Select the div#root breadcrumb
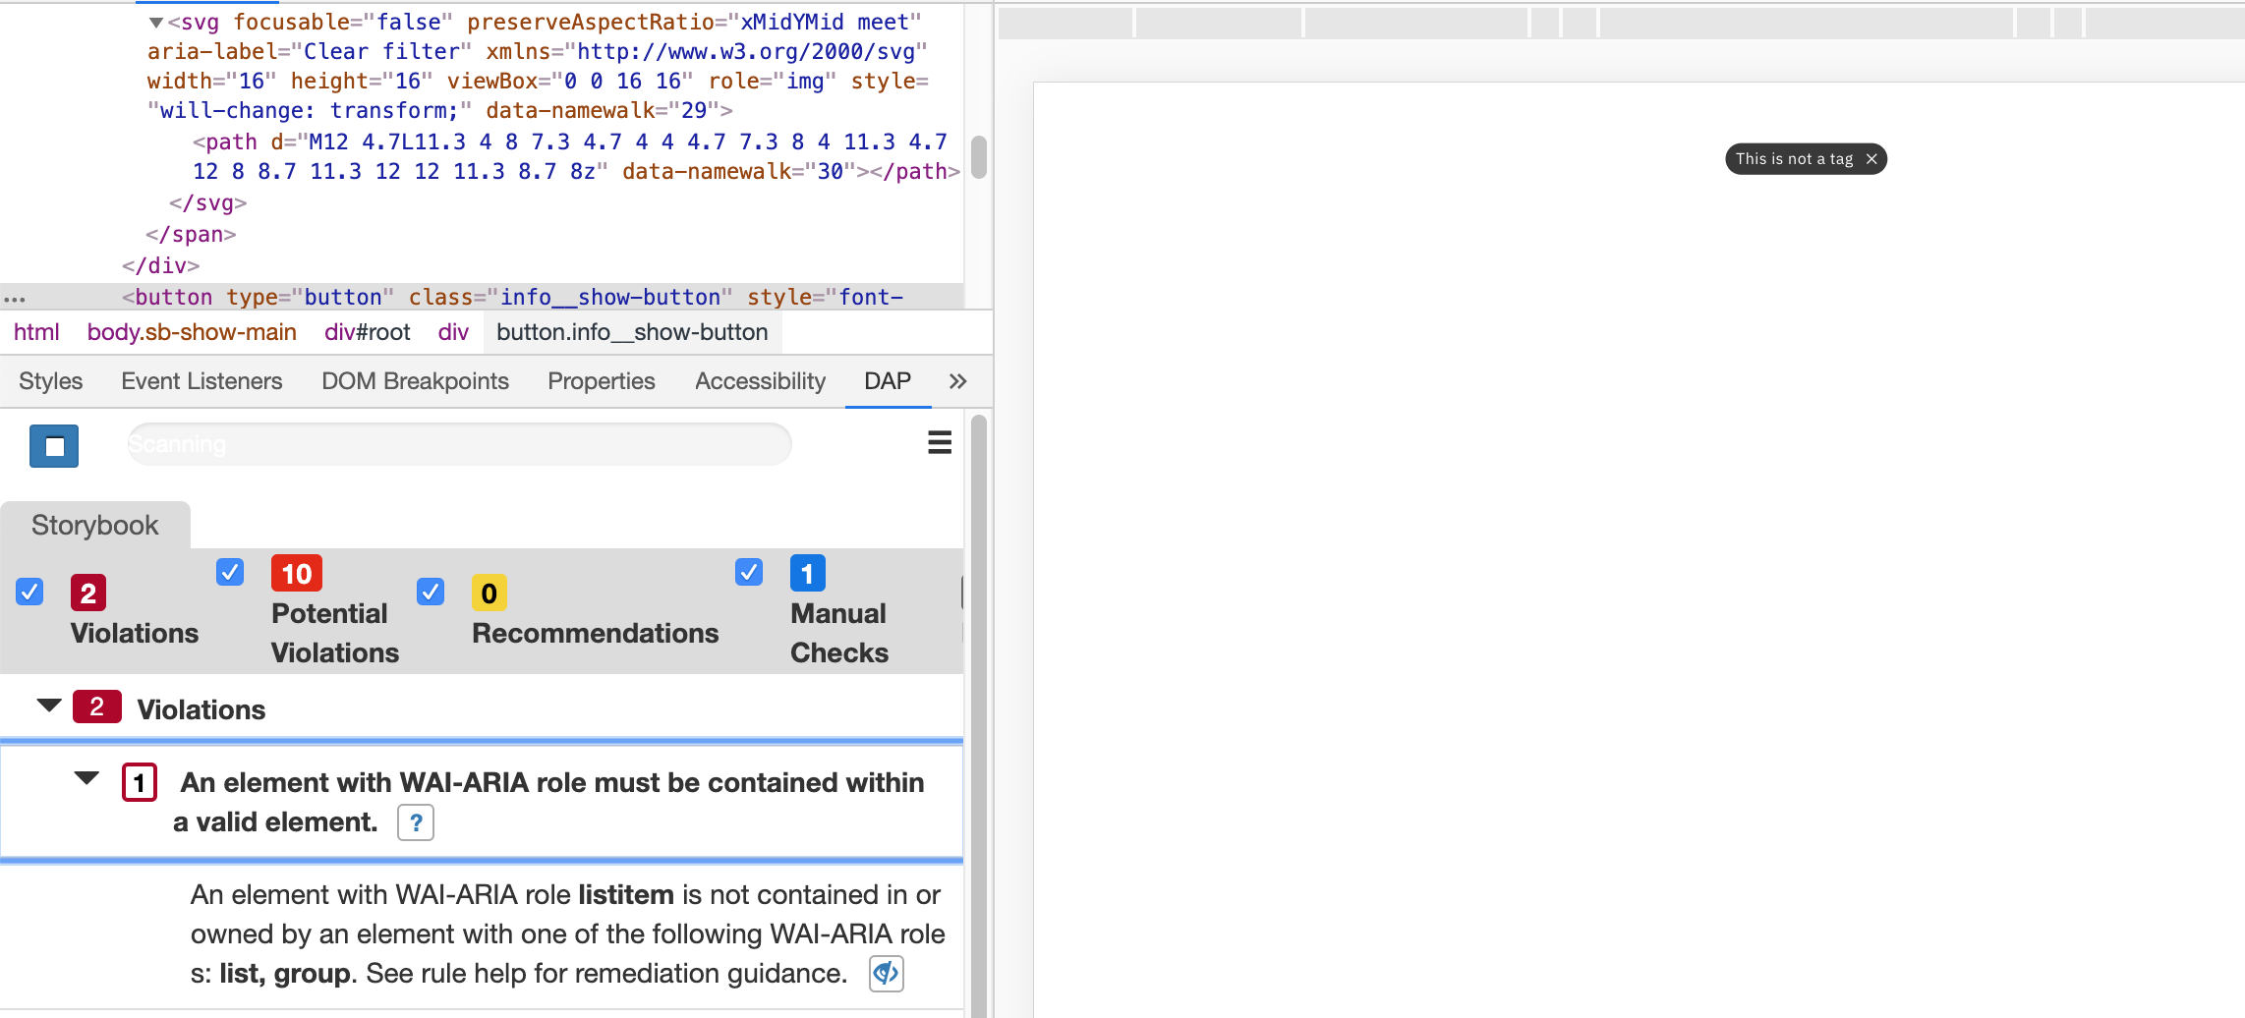This screenshot has height=1018, width=2245. [367, 332]
